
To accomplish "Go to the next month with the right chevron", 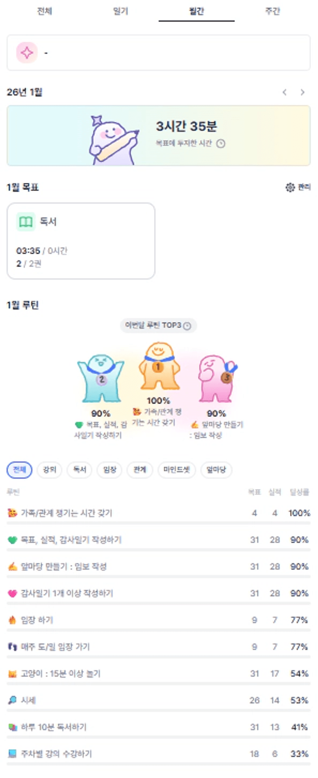I will [x=303, y=92].
